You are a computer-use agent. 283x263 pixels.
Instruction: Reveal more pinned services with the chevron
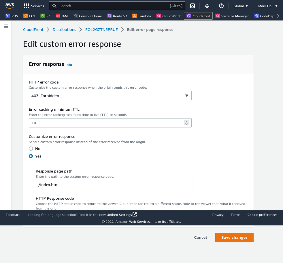278,16
